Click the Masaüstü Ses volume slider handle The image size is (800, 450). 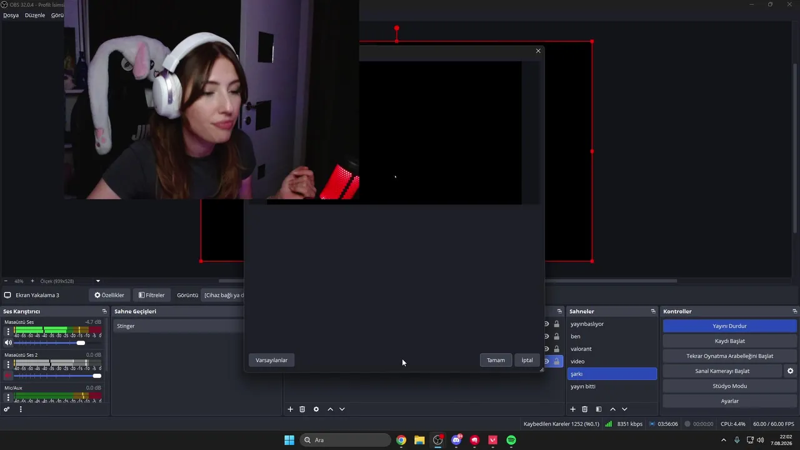[x=81, y=342]
